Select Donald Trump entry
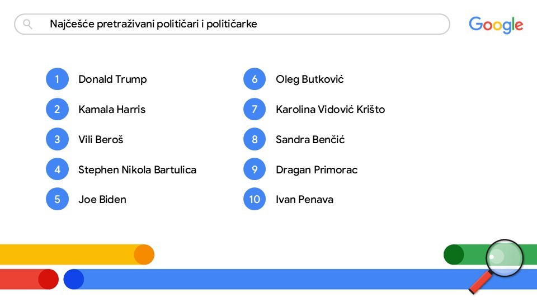537x302 pixels. tap(112, 79)
